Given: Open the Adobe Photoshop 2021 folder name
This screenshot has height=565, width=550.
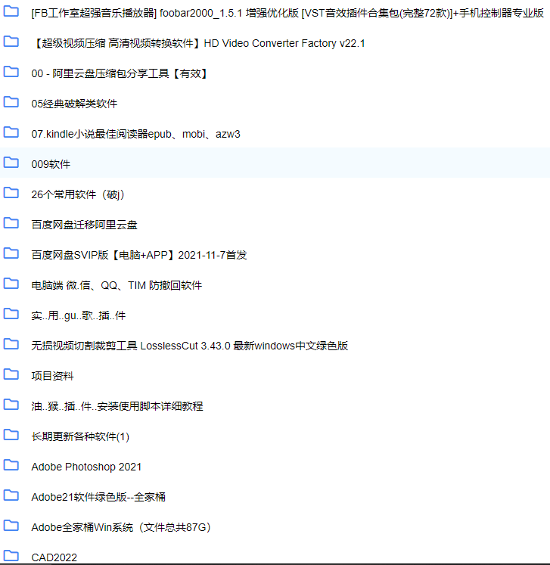Looking at the screenshot, I should pyautogui.click(x=86, y=467).
